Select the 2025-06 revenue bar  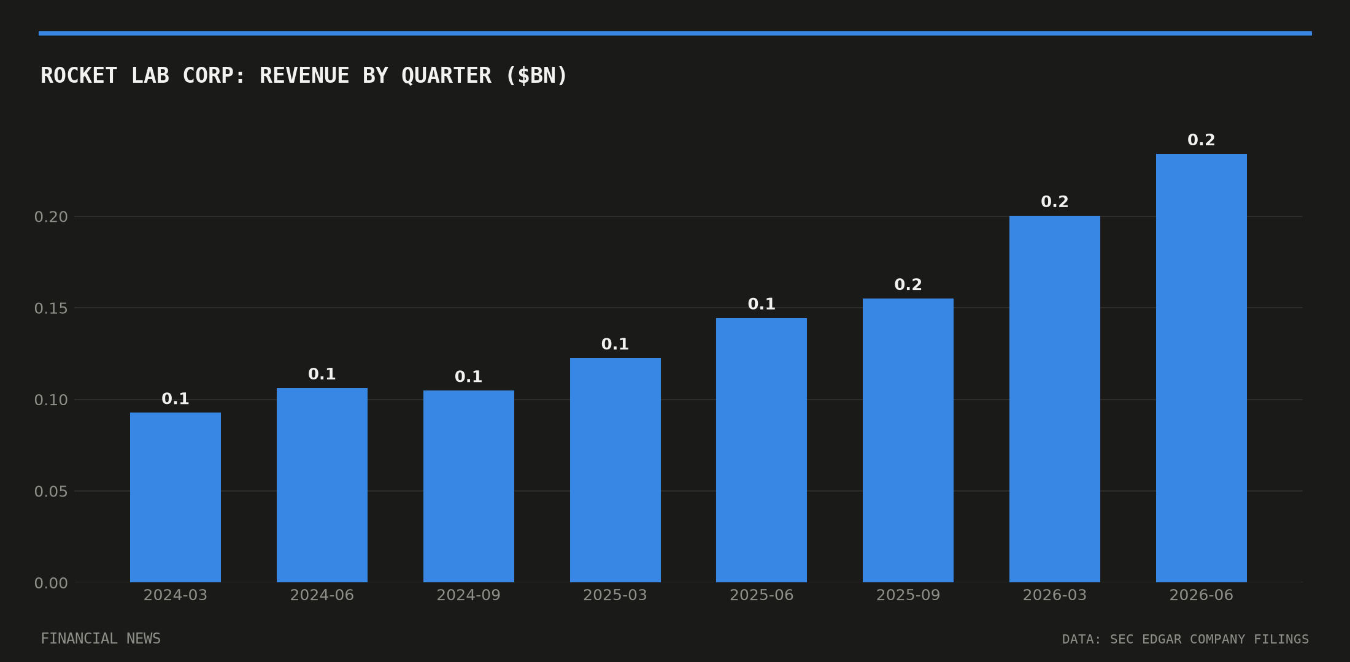762,450
